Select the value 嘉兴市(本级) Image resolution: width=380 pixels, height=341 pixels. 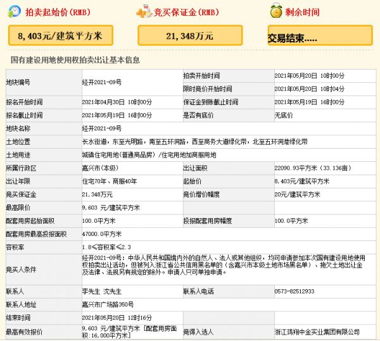(100, 168)
